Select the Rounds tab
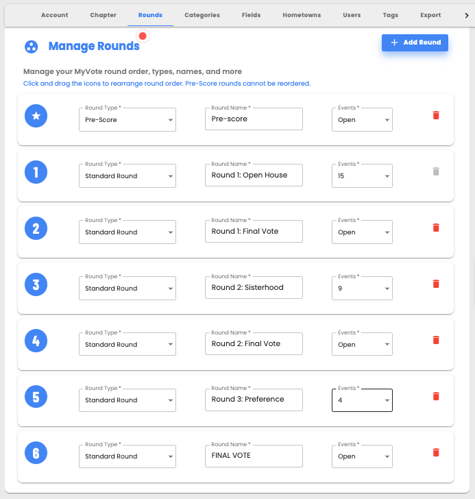Viewport: 475px width, 499px height. tap(150, 15)
